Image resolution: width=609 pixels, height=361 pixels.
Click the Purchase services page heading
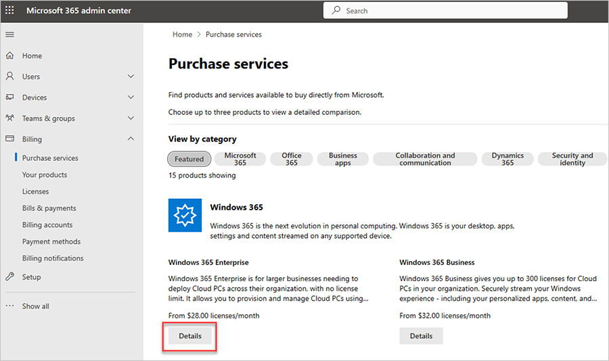(x=229, y=64)
